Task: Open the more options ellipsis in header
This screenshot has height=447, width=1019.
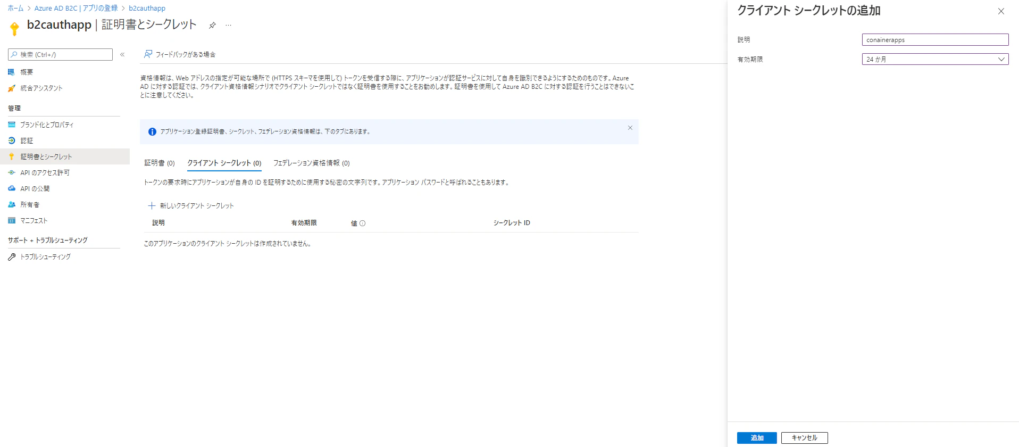Action: tap(229, 25)
